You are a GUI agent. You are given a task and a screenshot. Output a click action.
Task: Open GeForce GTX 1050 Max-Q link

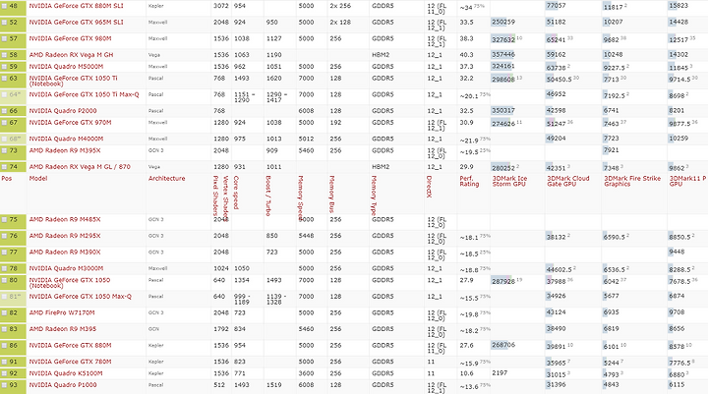(81, 297)
